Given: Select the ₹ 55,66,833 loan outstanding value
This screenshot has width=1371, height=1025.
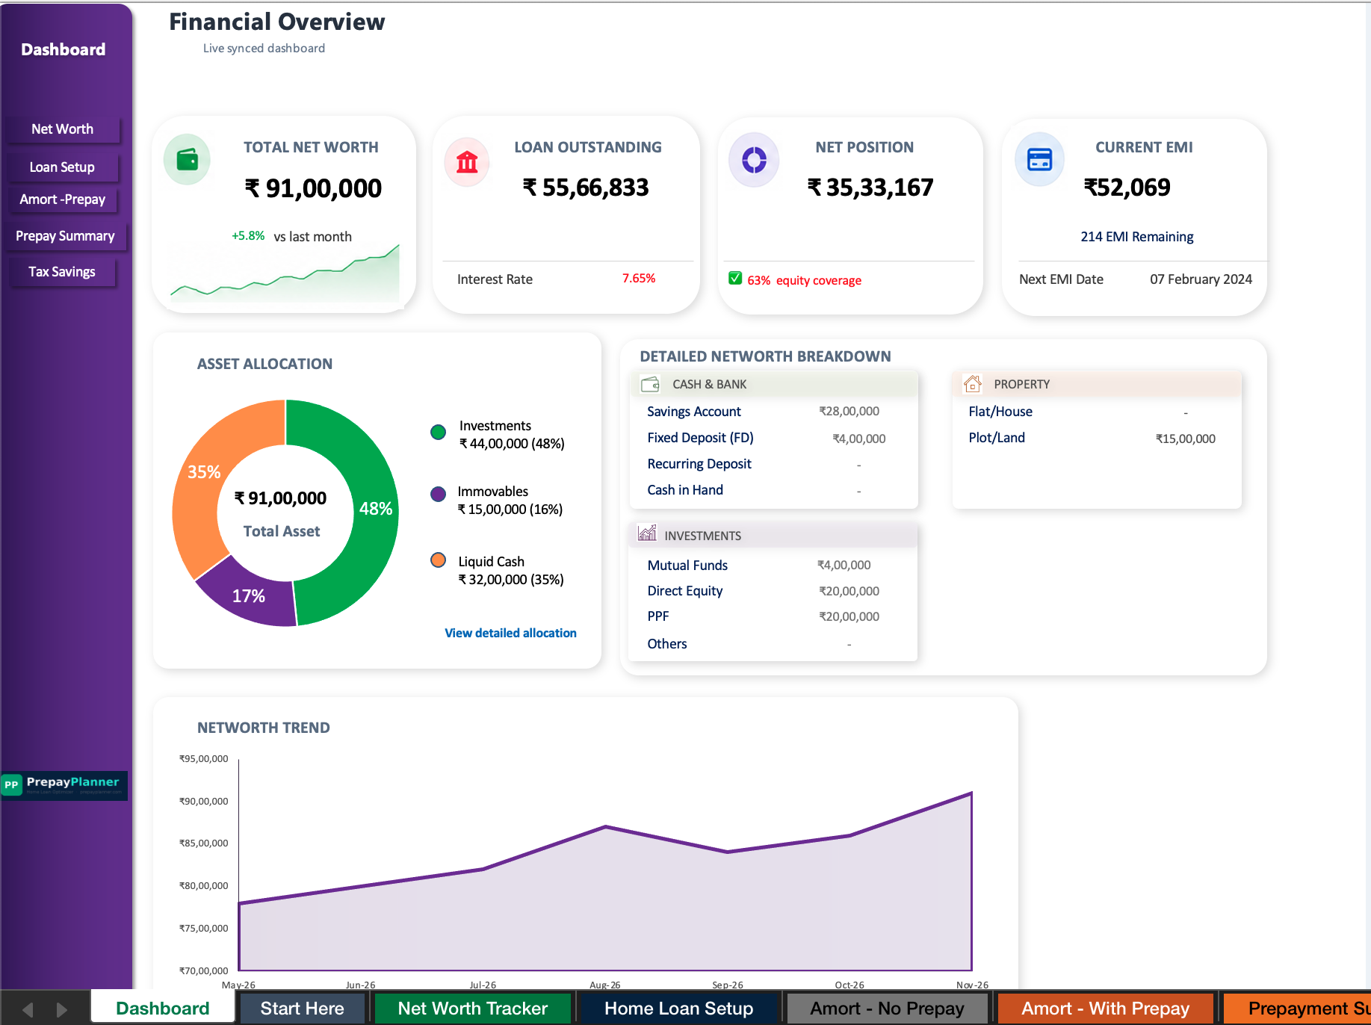Looking at the screenshot, I should [586, 188].
